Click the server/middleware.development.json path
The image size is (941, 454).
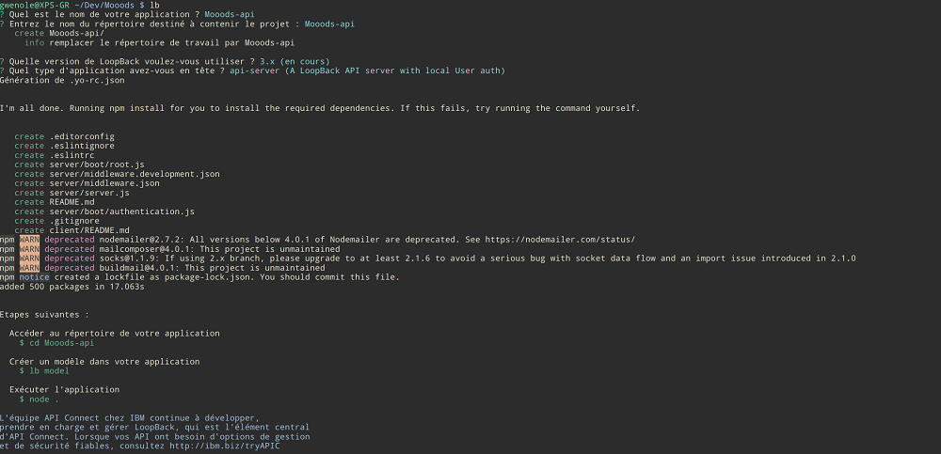(134, 174)
